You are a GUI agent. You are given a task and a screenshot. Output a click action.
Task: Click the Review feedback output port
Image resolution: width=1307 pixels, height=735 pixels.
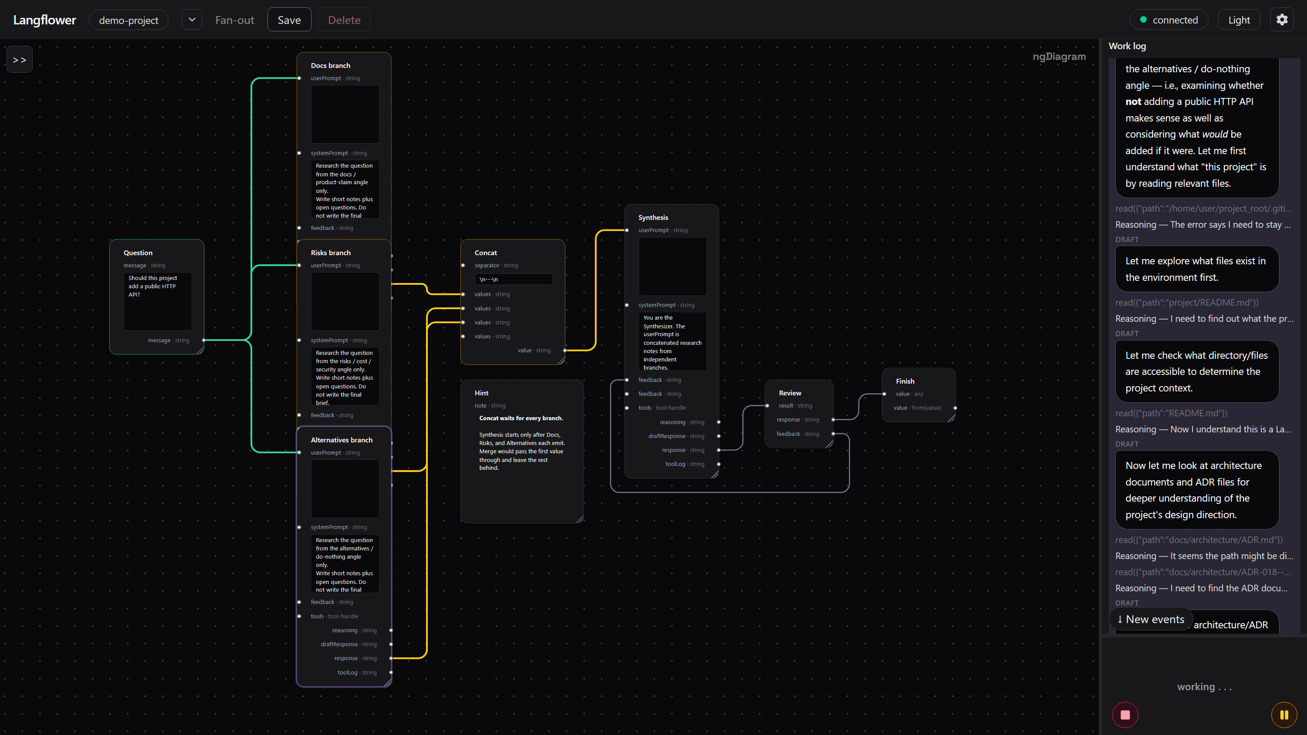click(833, 434)
